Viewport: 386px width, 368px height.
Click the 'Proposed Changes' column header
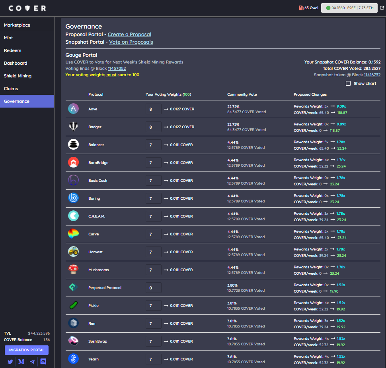point(310,94)
